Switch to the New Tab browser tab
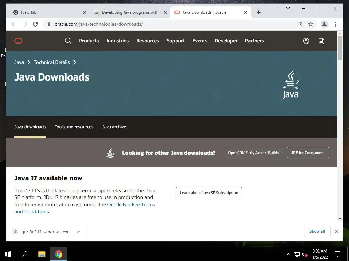Viewport: 349px width, 261px height. click(x=48, y=12)
